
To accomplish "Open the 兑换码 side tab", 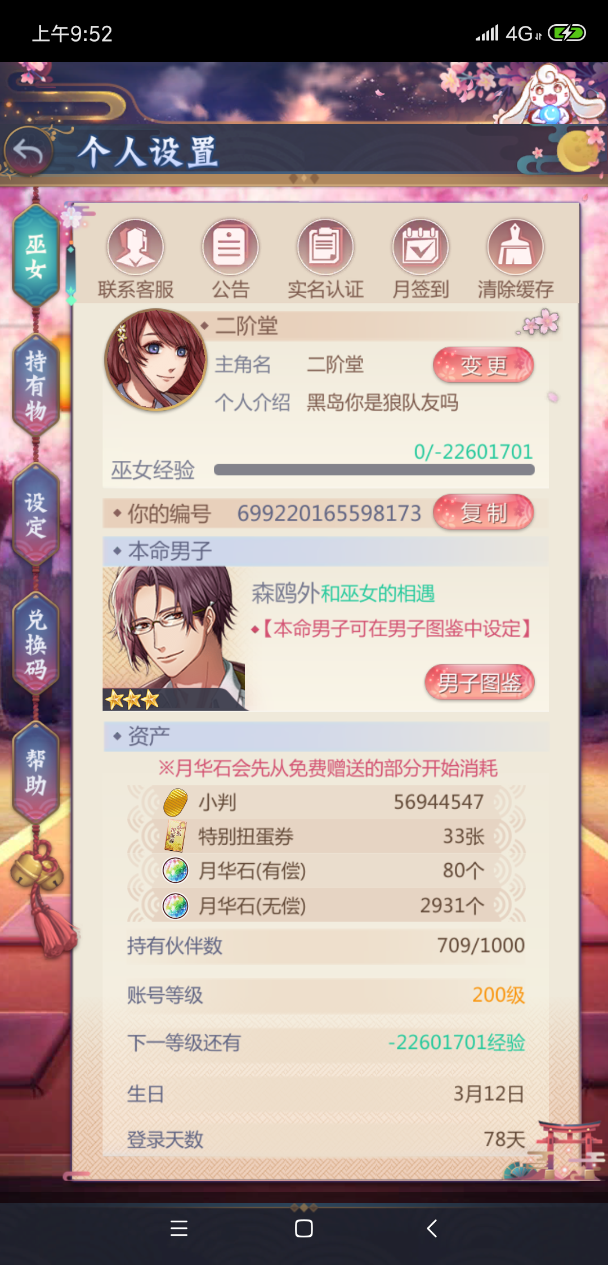I will pyautogui.click(x=36, y=644).
